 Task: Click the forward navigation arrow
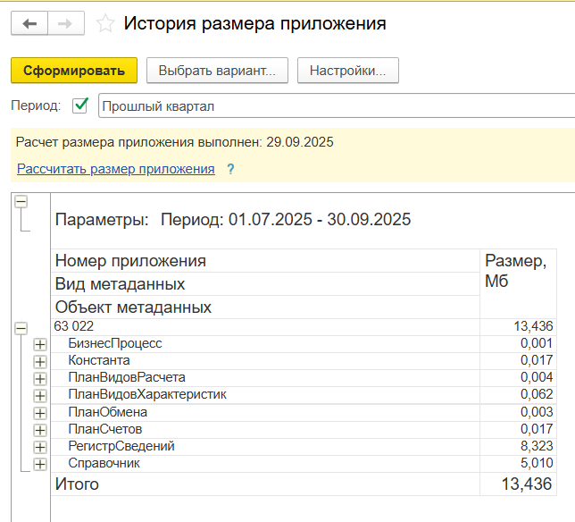tap(66, 23)
